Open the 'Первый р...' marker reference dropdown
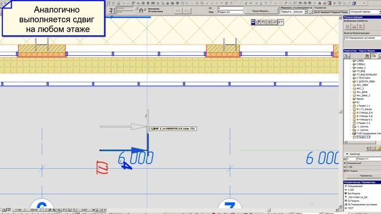The image size is (381, 214). point(293,12)
